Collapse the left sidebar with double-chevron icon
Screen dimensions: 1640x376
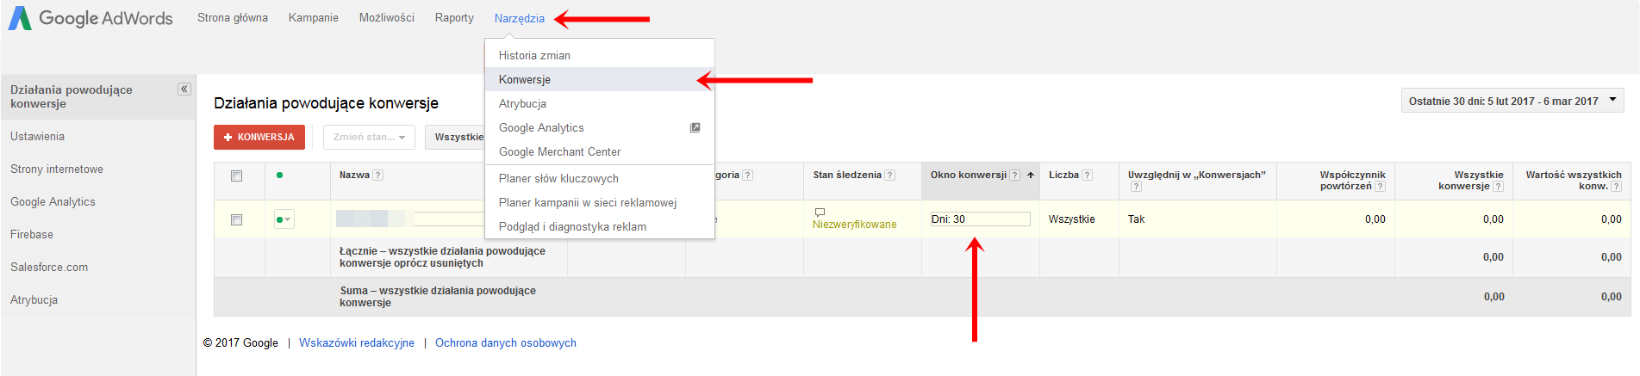pyautogui.click(x=184, y=89)
